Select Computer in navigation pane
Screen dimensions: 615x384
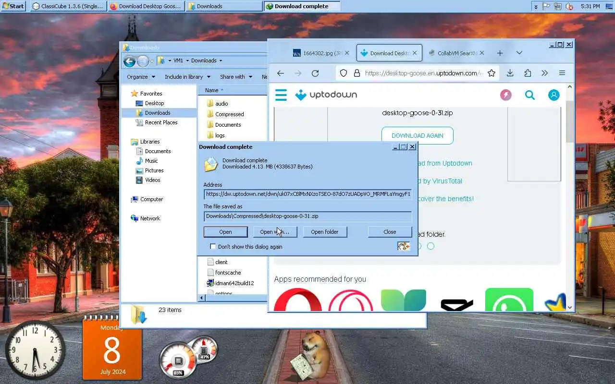151,199
